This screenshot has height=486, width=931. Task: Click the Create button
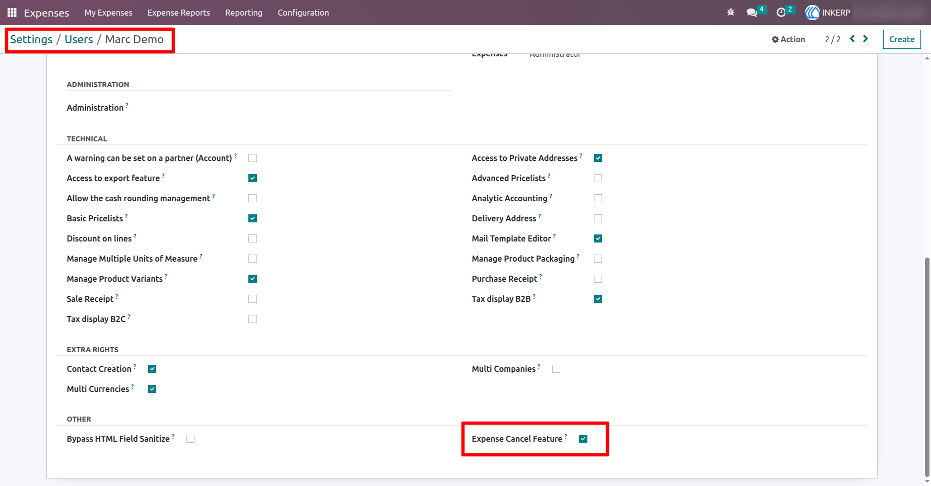coord(902,39)
